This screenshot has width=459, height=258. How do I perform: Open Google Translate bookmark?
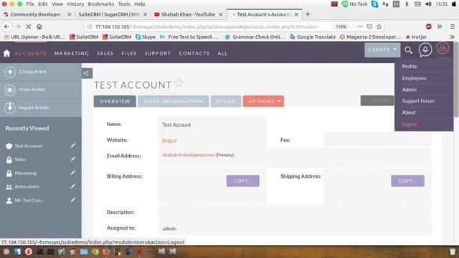pyautogui.click(x=313, y=37)
